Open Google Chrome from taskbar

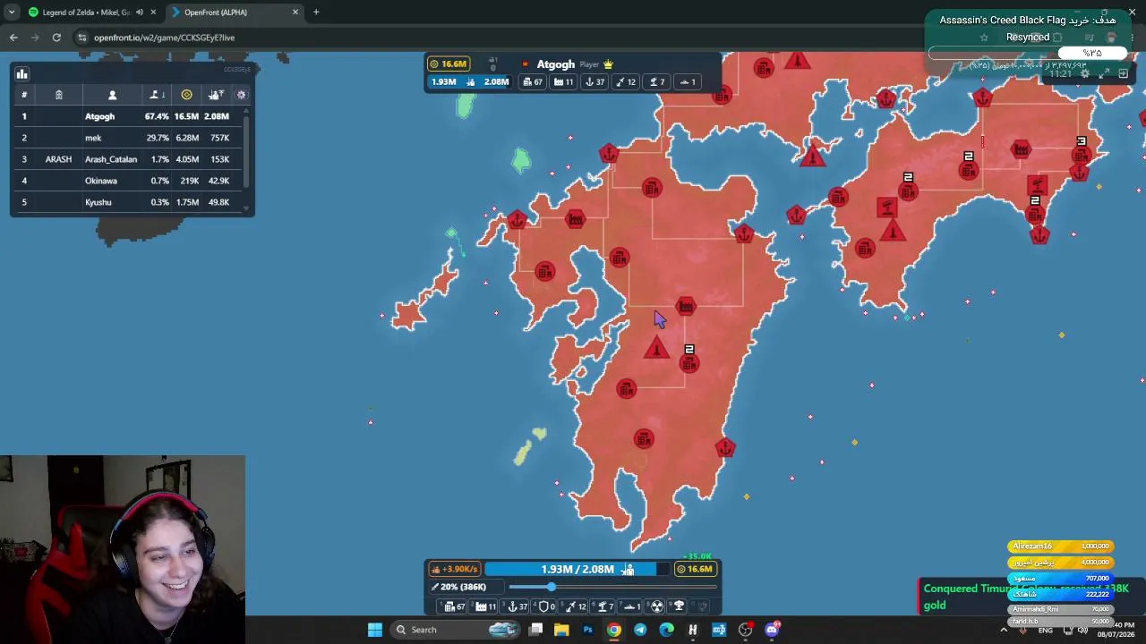[613, 630]
